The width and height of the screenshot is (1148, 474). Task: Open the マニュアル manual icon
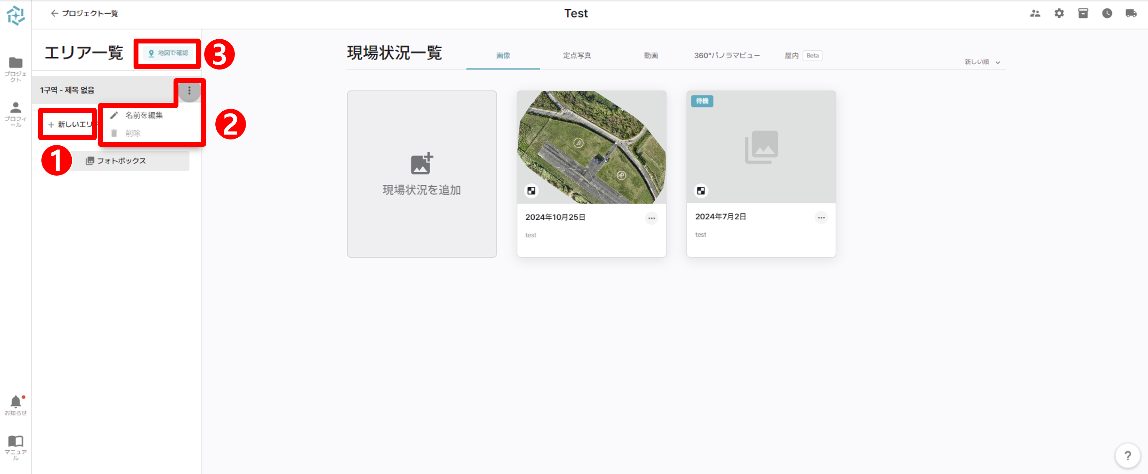coord(16,441)
